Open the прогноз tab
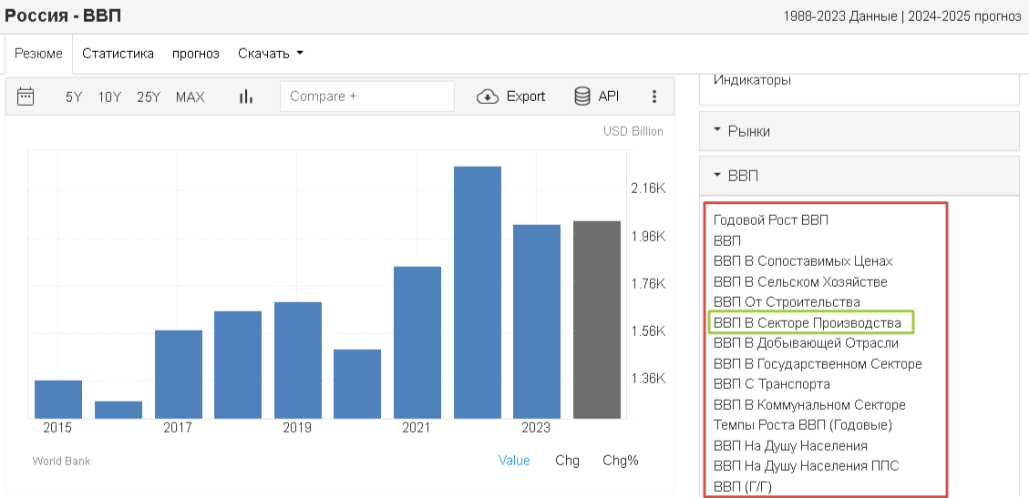Image resolution: width=1029 pixels, height=498 pixels. [x=196, y=54]
